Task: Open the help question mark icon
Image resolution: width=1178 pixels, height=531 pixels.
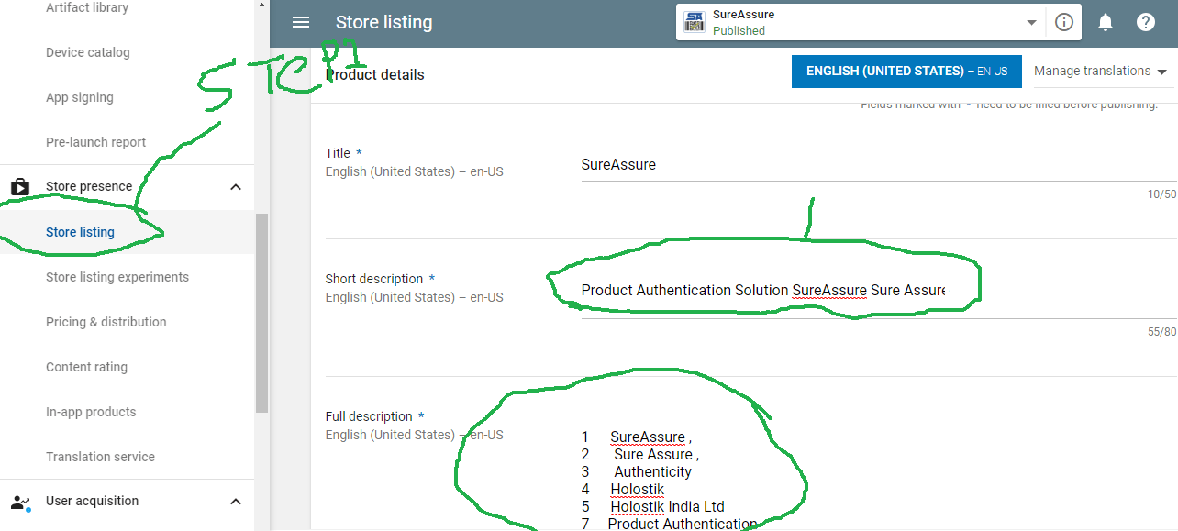Action: [1145, 22]
